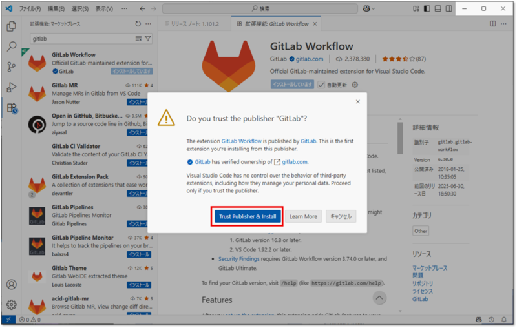
Task: Close the GitLab Workflow extension tab
Action: (x=315, y=24)
